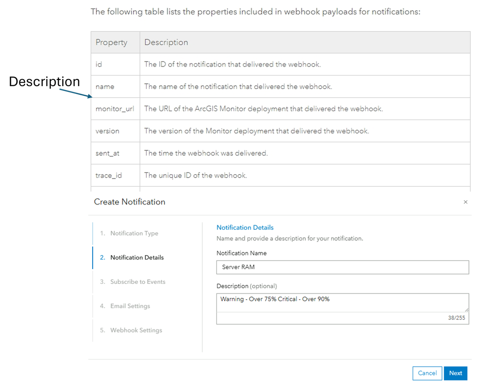The image size is (479, 383).
Task: Click the Next button
Action: click(x=455, y=373)
